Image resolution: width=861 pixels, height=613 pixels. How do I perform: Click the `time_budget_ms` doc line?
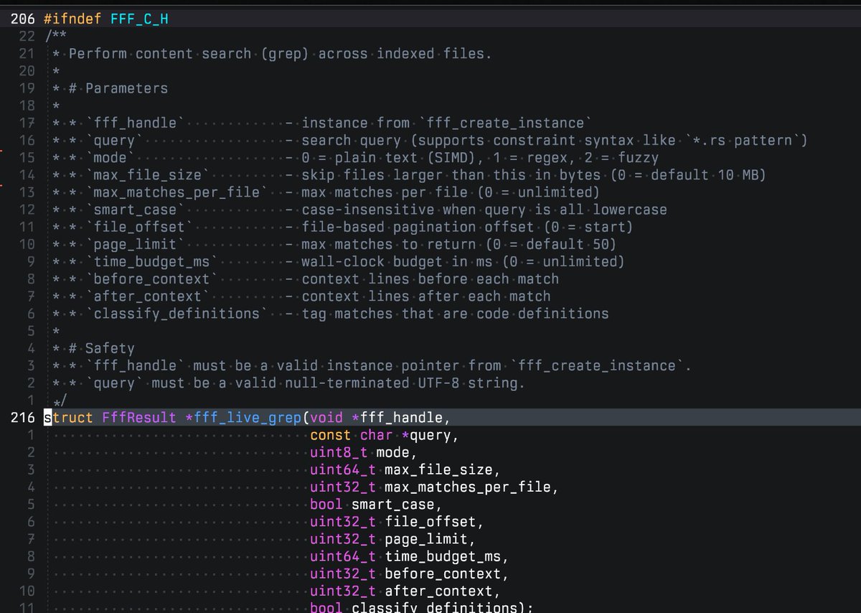[x=339, y=261]
